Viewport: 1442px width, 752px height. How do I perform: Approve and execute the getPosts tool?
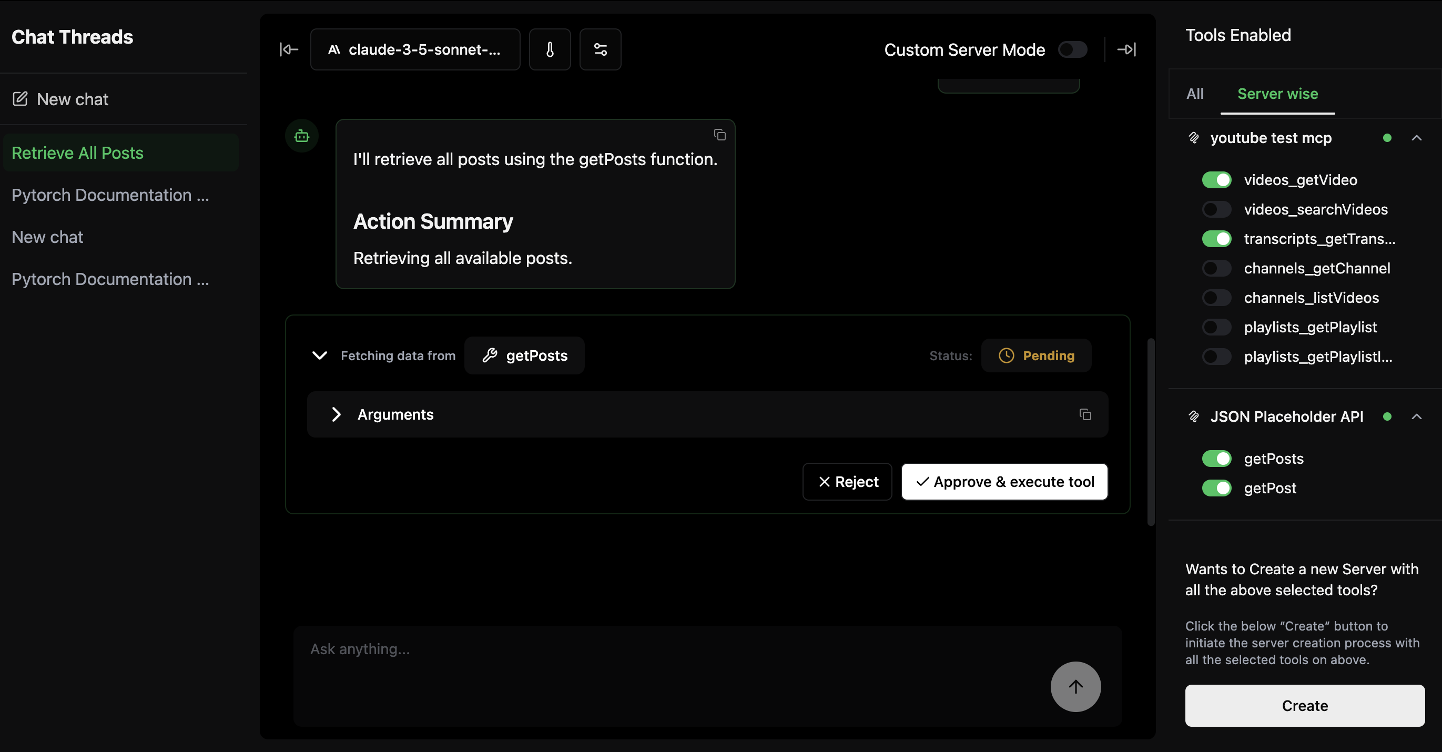(x=1004, y=481)
